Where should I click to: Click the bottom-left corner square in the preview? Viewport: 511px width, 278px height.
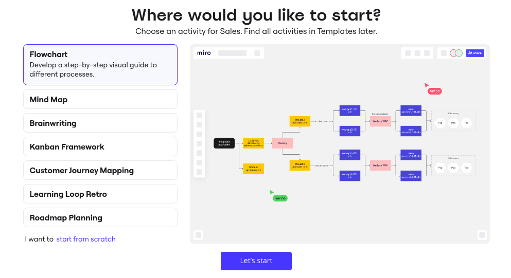(x=199, y=235)
